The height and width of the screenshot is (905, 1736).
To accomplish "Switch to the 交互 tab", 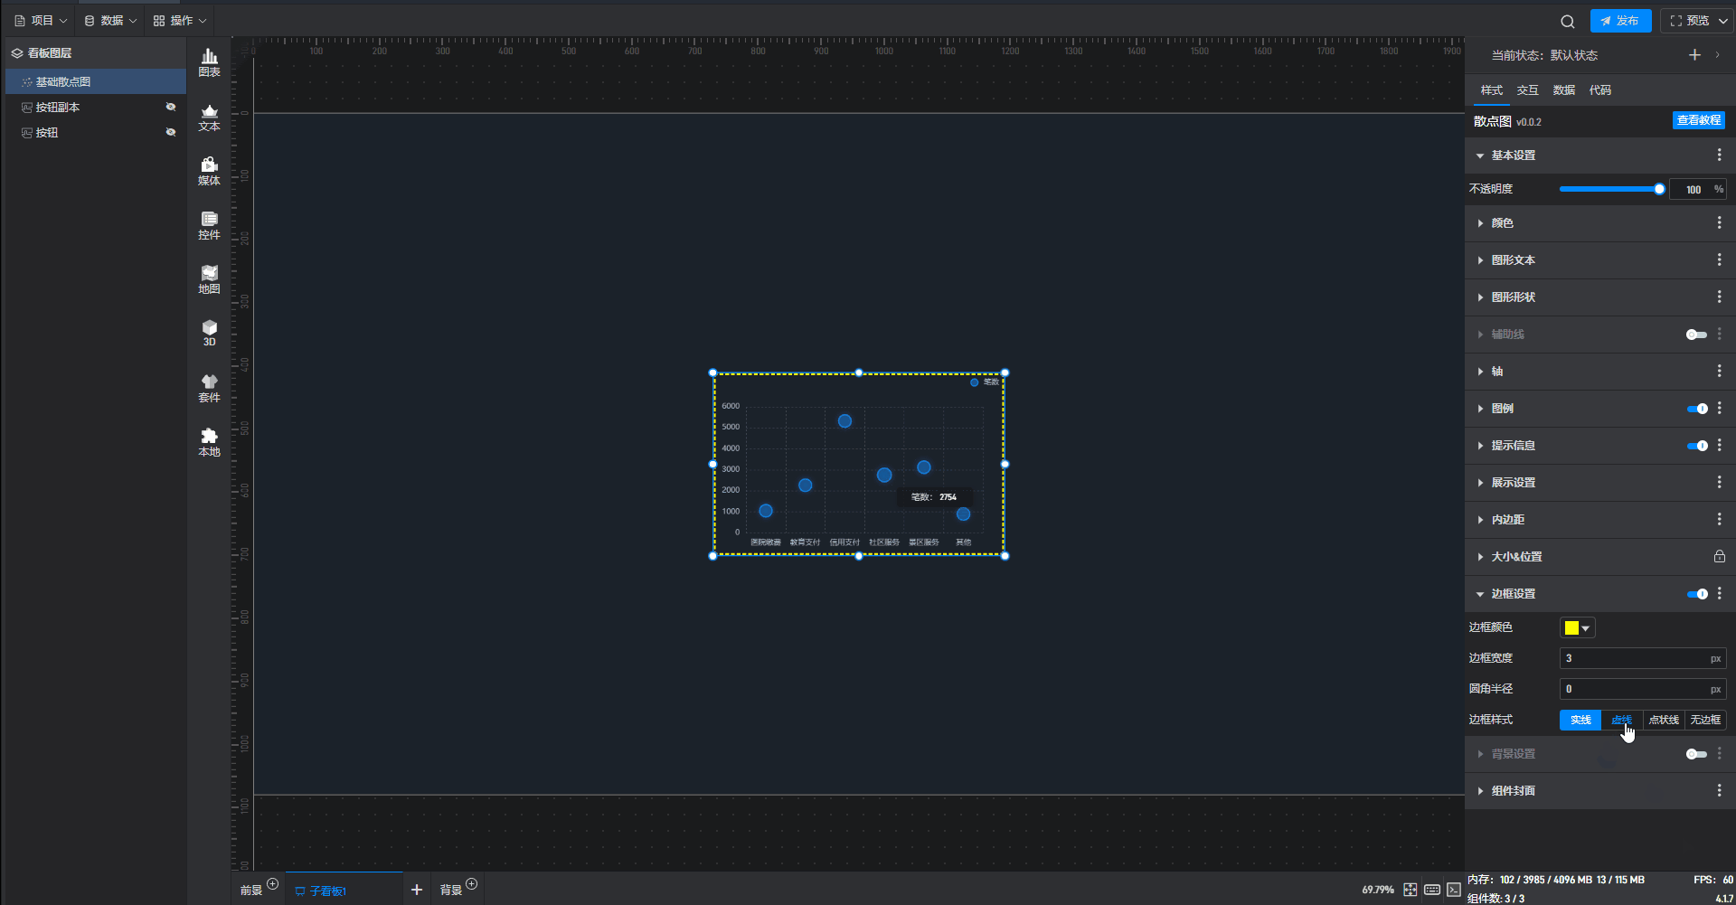I will tap(1527, 90).
